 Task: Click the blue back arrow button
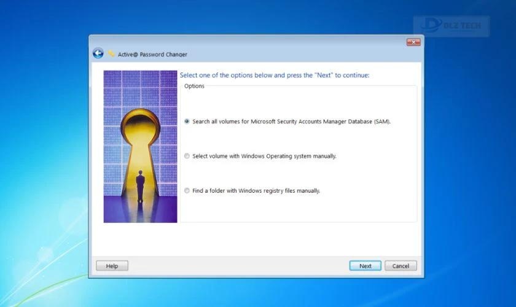(x=98, y=53)
